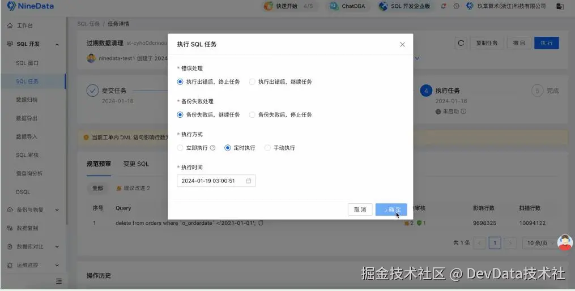Click the calendar icon in 执行时间 field
This screenshot has height=291, width=575.
[x=248, y=181]
